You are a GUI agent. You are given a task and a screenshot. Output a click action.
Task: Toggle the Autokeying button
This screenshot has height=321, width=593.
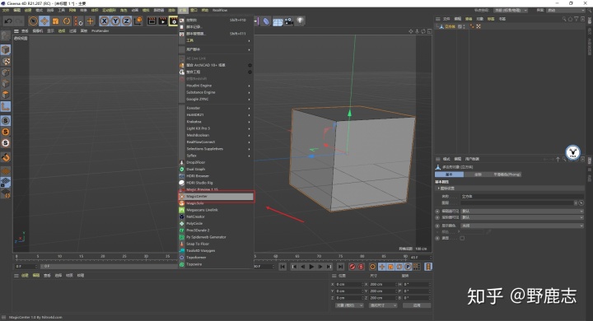pyautogui.click(x=362, y=267)
